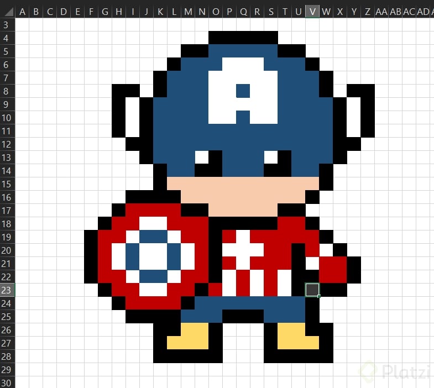Select row 13 header

pyautogui.click(x=8, y=158)
